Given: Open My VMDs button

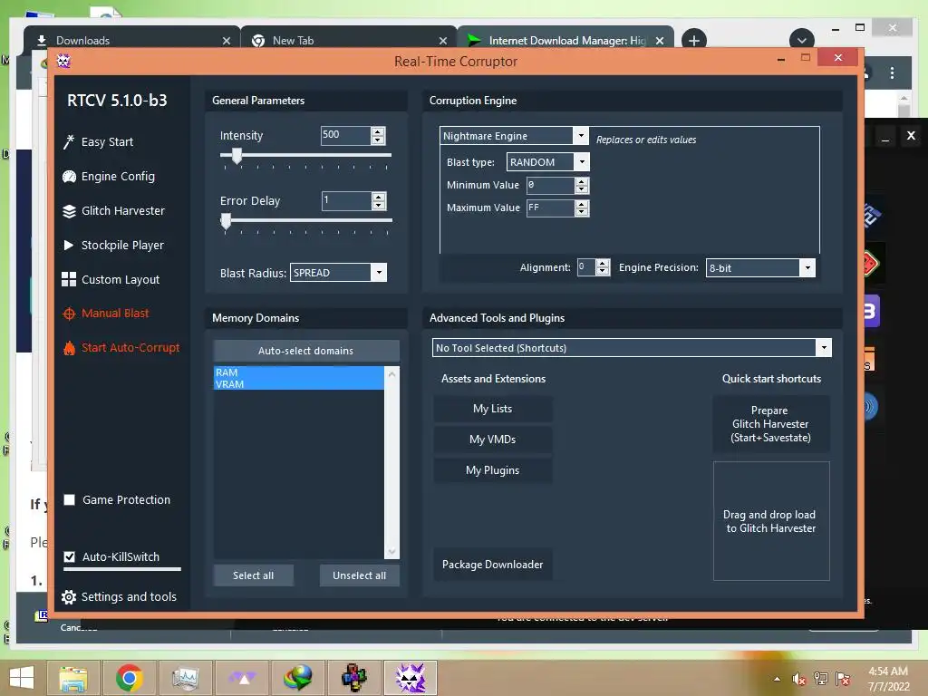Looking at the screenshot, I should coord(492,440).
